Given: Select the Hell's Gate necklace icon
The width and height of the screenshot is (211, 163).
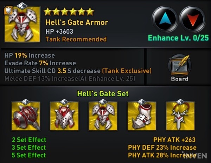Looking at the screenshot, I should 180,116.
